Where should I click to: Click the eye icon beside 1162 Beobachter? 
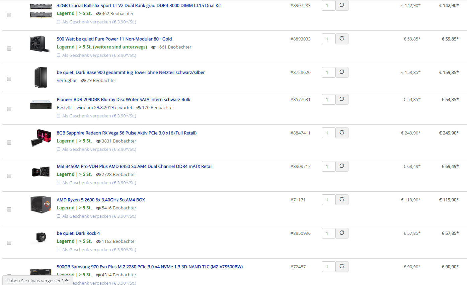point(98,242)
